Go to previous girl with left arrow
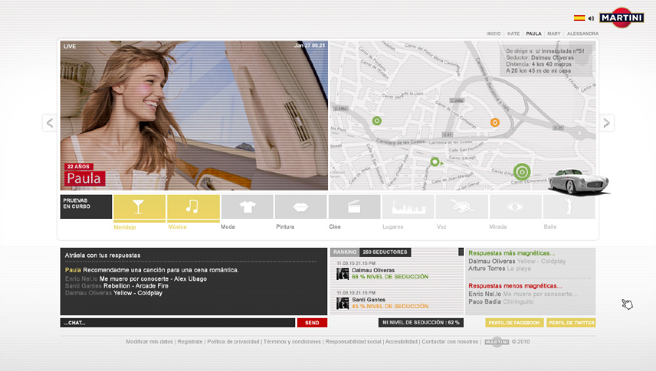This screenshot has width=656, height=371. coord(50,123)
